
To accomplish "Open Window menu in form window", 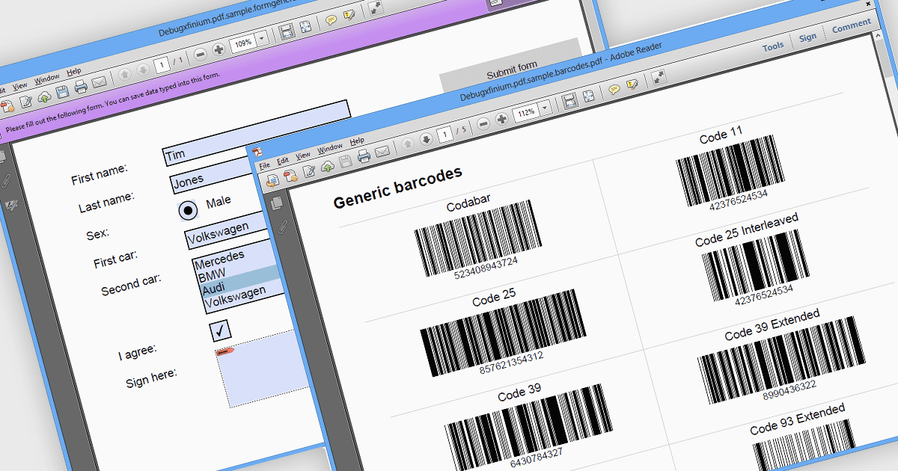I will pos(47,78).
